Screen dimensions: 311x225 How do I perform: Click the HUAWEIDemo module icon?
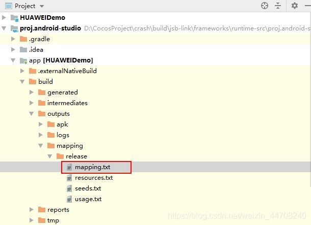click(14, 18)
